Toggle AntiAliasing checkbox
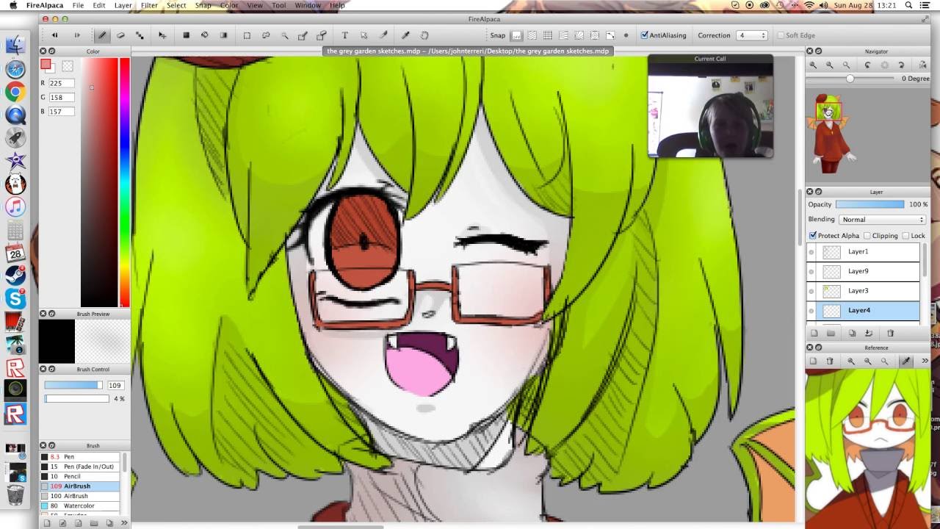The width and height of the screenshot is (940, 529). click(645, 35)
